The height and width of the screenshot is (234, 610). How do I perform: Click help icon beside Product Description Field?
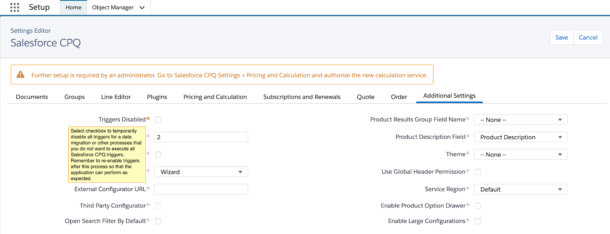coord(468,136)
